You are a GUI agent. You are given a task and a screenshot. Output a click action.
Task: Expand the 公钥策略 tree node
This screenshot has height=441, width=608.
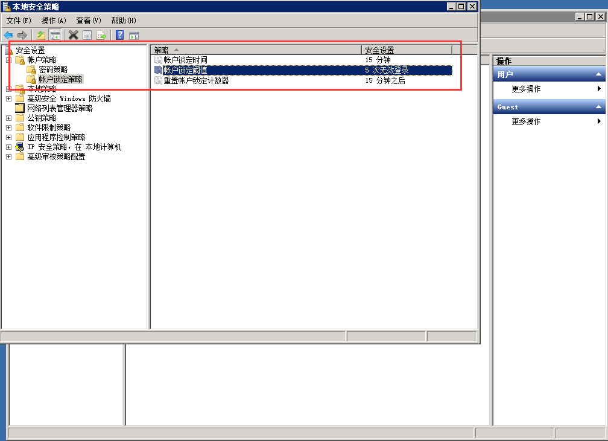click(8, 118)
